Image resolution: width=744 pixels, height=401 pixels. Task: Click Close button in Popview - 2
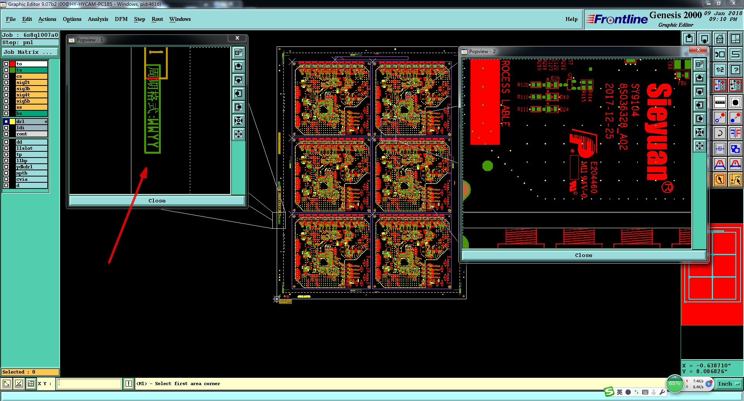click(584, 255)
